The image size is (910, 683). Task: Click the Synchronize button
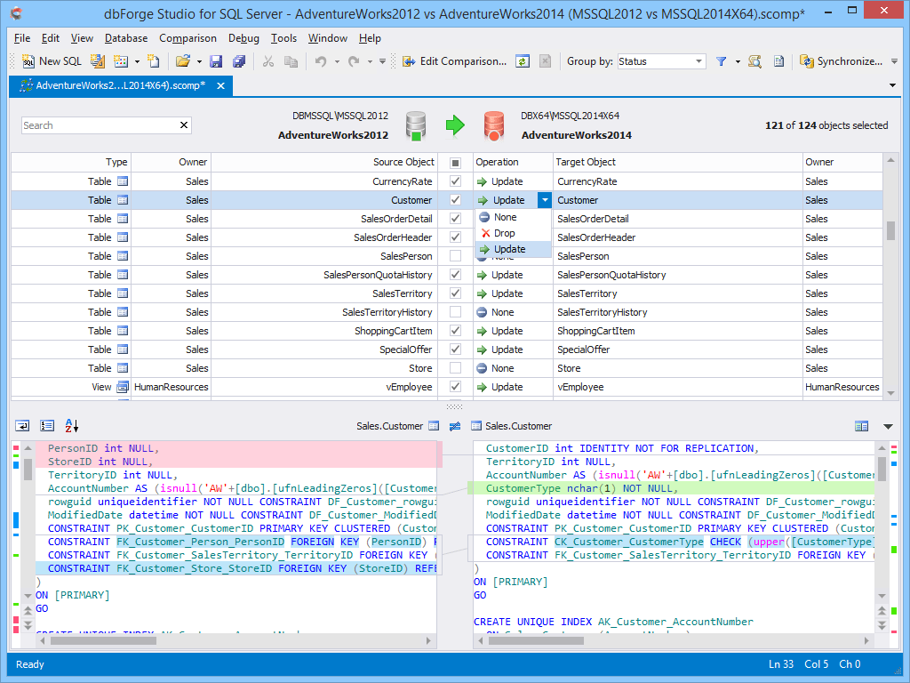coord(842,61)
